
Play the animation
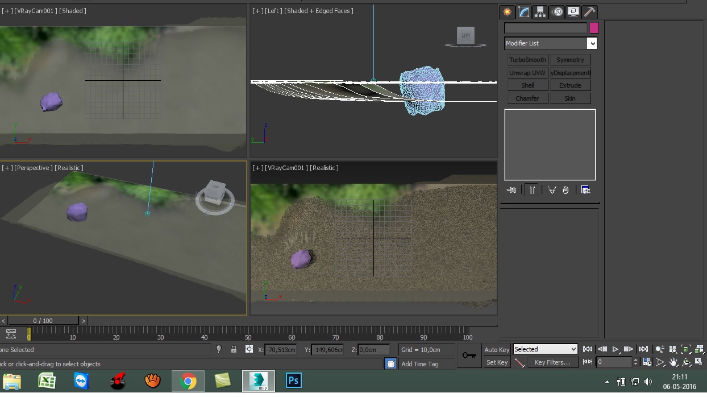coord(615,349)
